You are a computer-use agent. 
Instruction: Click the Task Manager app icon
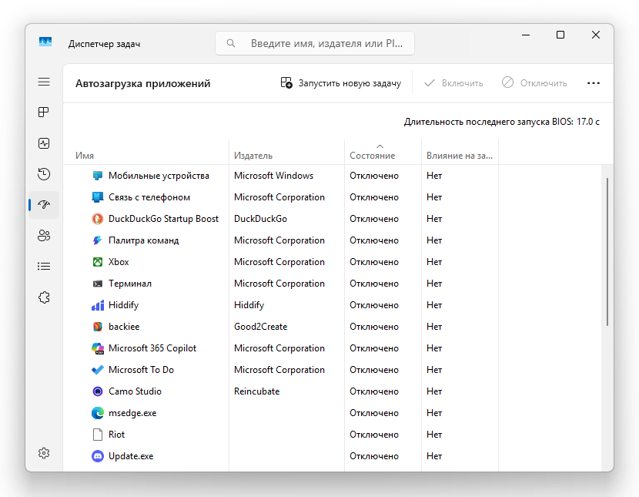coord(45,42)
